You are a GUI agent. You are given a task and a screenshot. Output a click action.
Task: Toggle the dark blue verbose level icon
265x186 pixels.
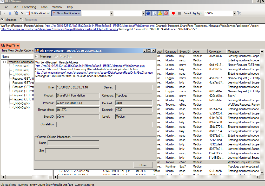[148, 13]
